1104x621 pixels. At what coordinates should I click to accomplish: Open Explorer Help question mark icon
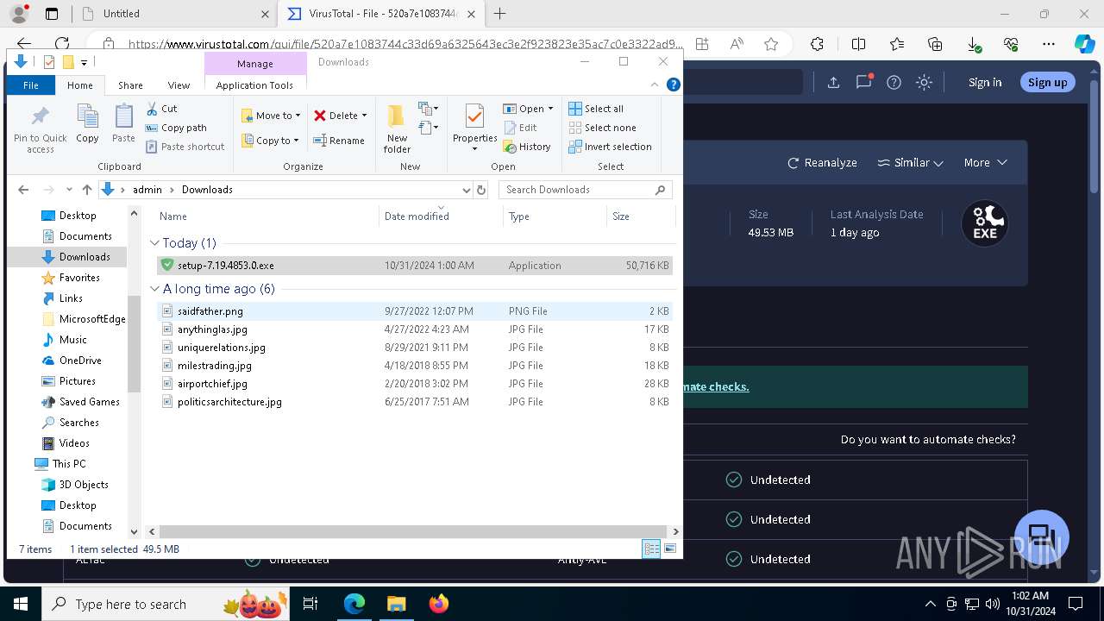(x=674, y=85)
